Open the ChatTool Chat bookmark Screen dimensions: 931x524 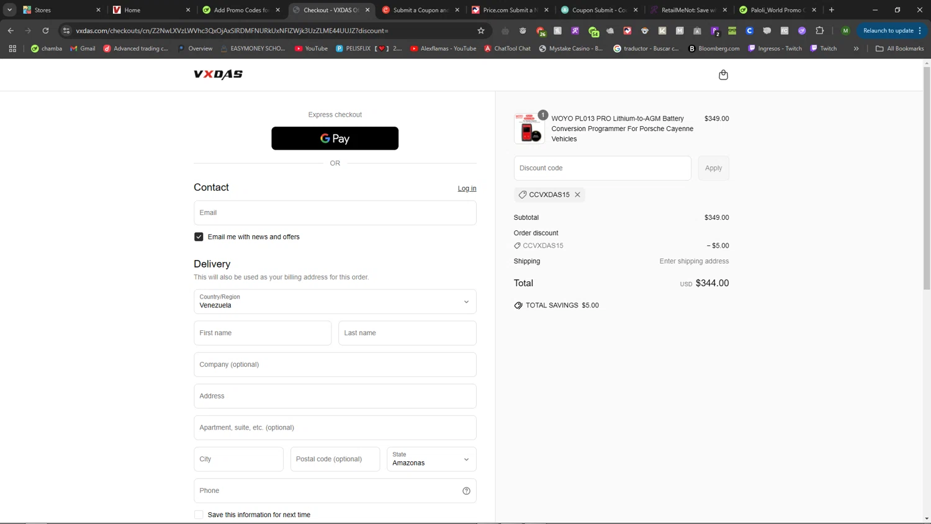(x=507, y=48)
